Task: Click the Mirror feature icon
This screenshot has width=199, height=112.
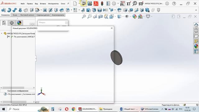Action: (x=105, y=10)
